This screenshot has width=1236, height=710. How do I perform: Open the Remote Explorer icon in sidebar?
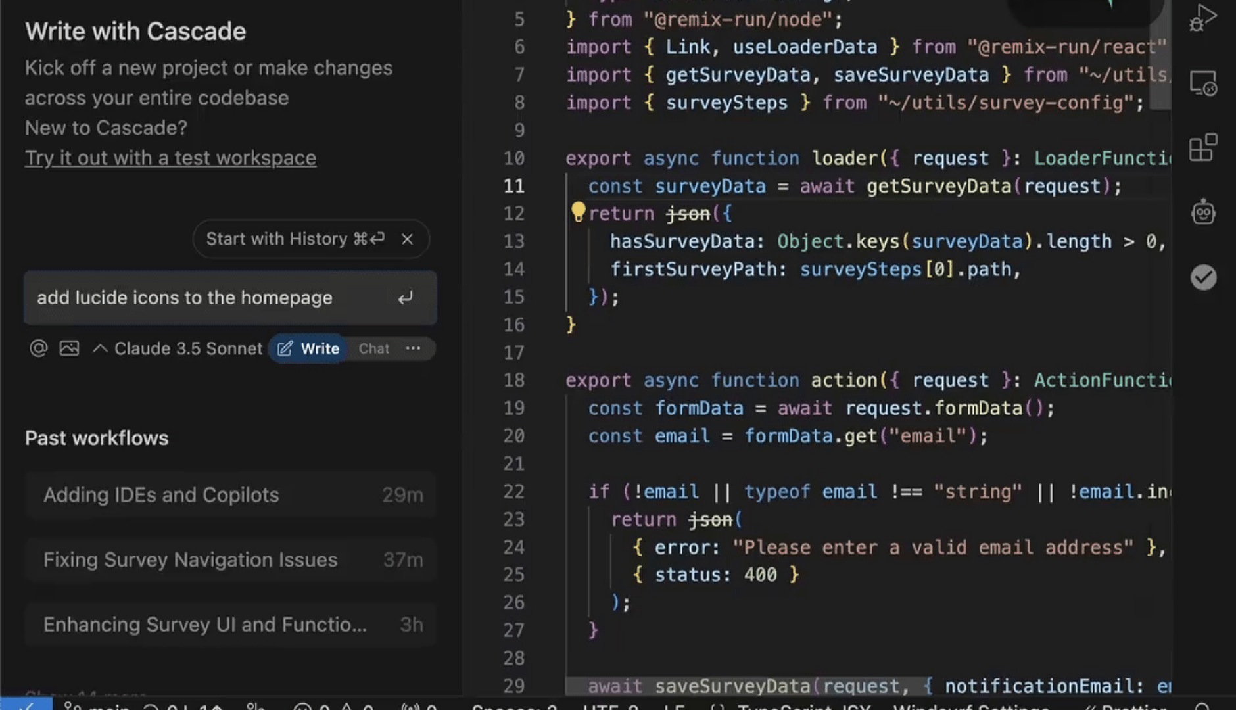(1202, 83)
